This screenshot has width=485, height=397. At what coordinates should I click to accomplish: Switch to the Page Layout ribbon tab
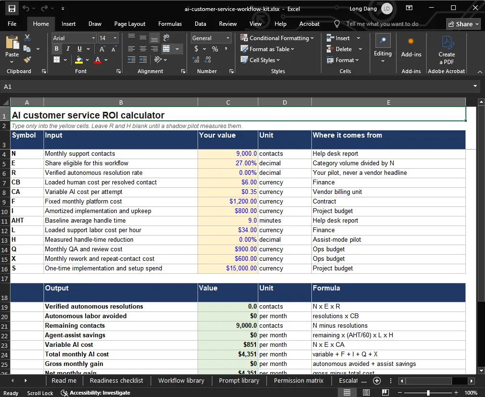click(x=130, y=24)
